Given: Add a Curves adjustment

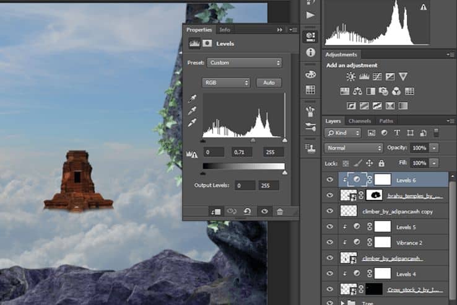Looking at the screenshot, I should coord(377,77).
